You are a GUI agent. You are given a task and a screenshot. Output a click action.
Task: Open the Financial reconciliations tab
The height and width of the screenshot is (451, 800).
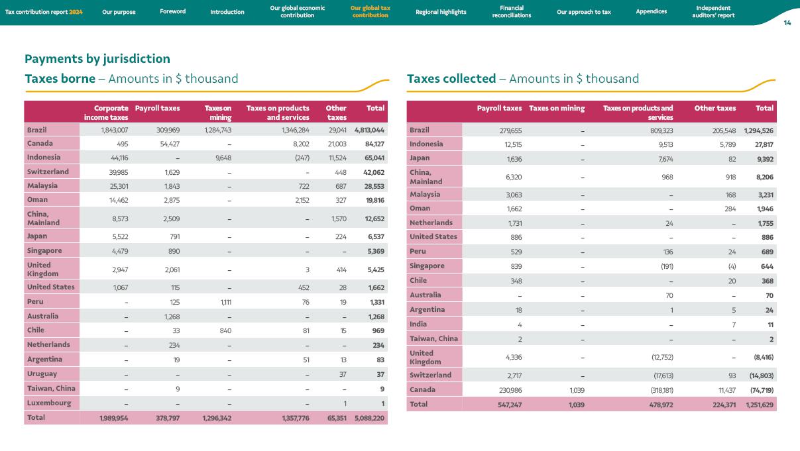(x=511, y=12)
